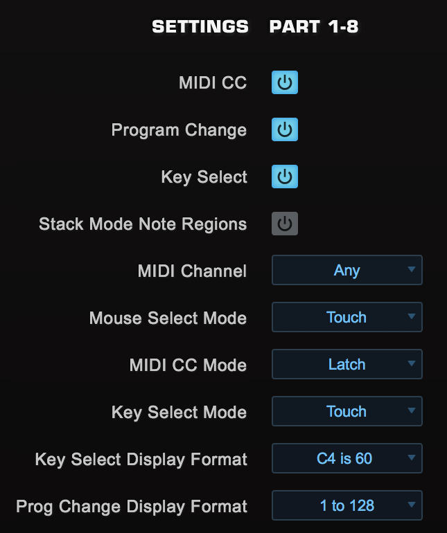Click the Key Select Display Format label
447x533 pixels.
[141, 459]
